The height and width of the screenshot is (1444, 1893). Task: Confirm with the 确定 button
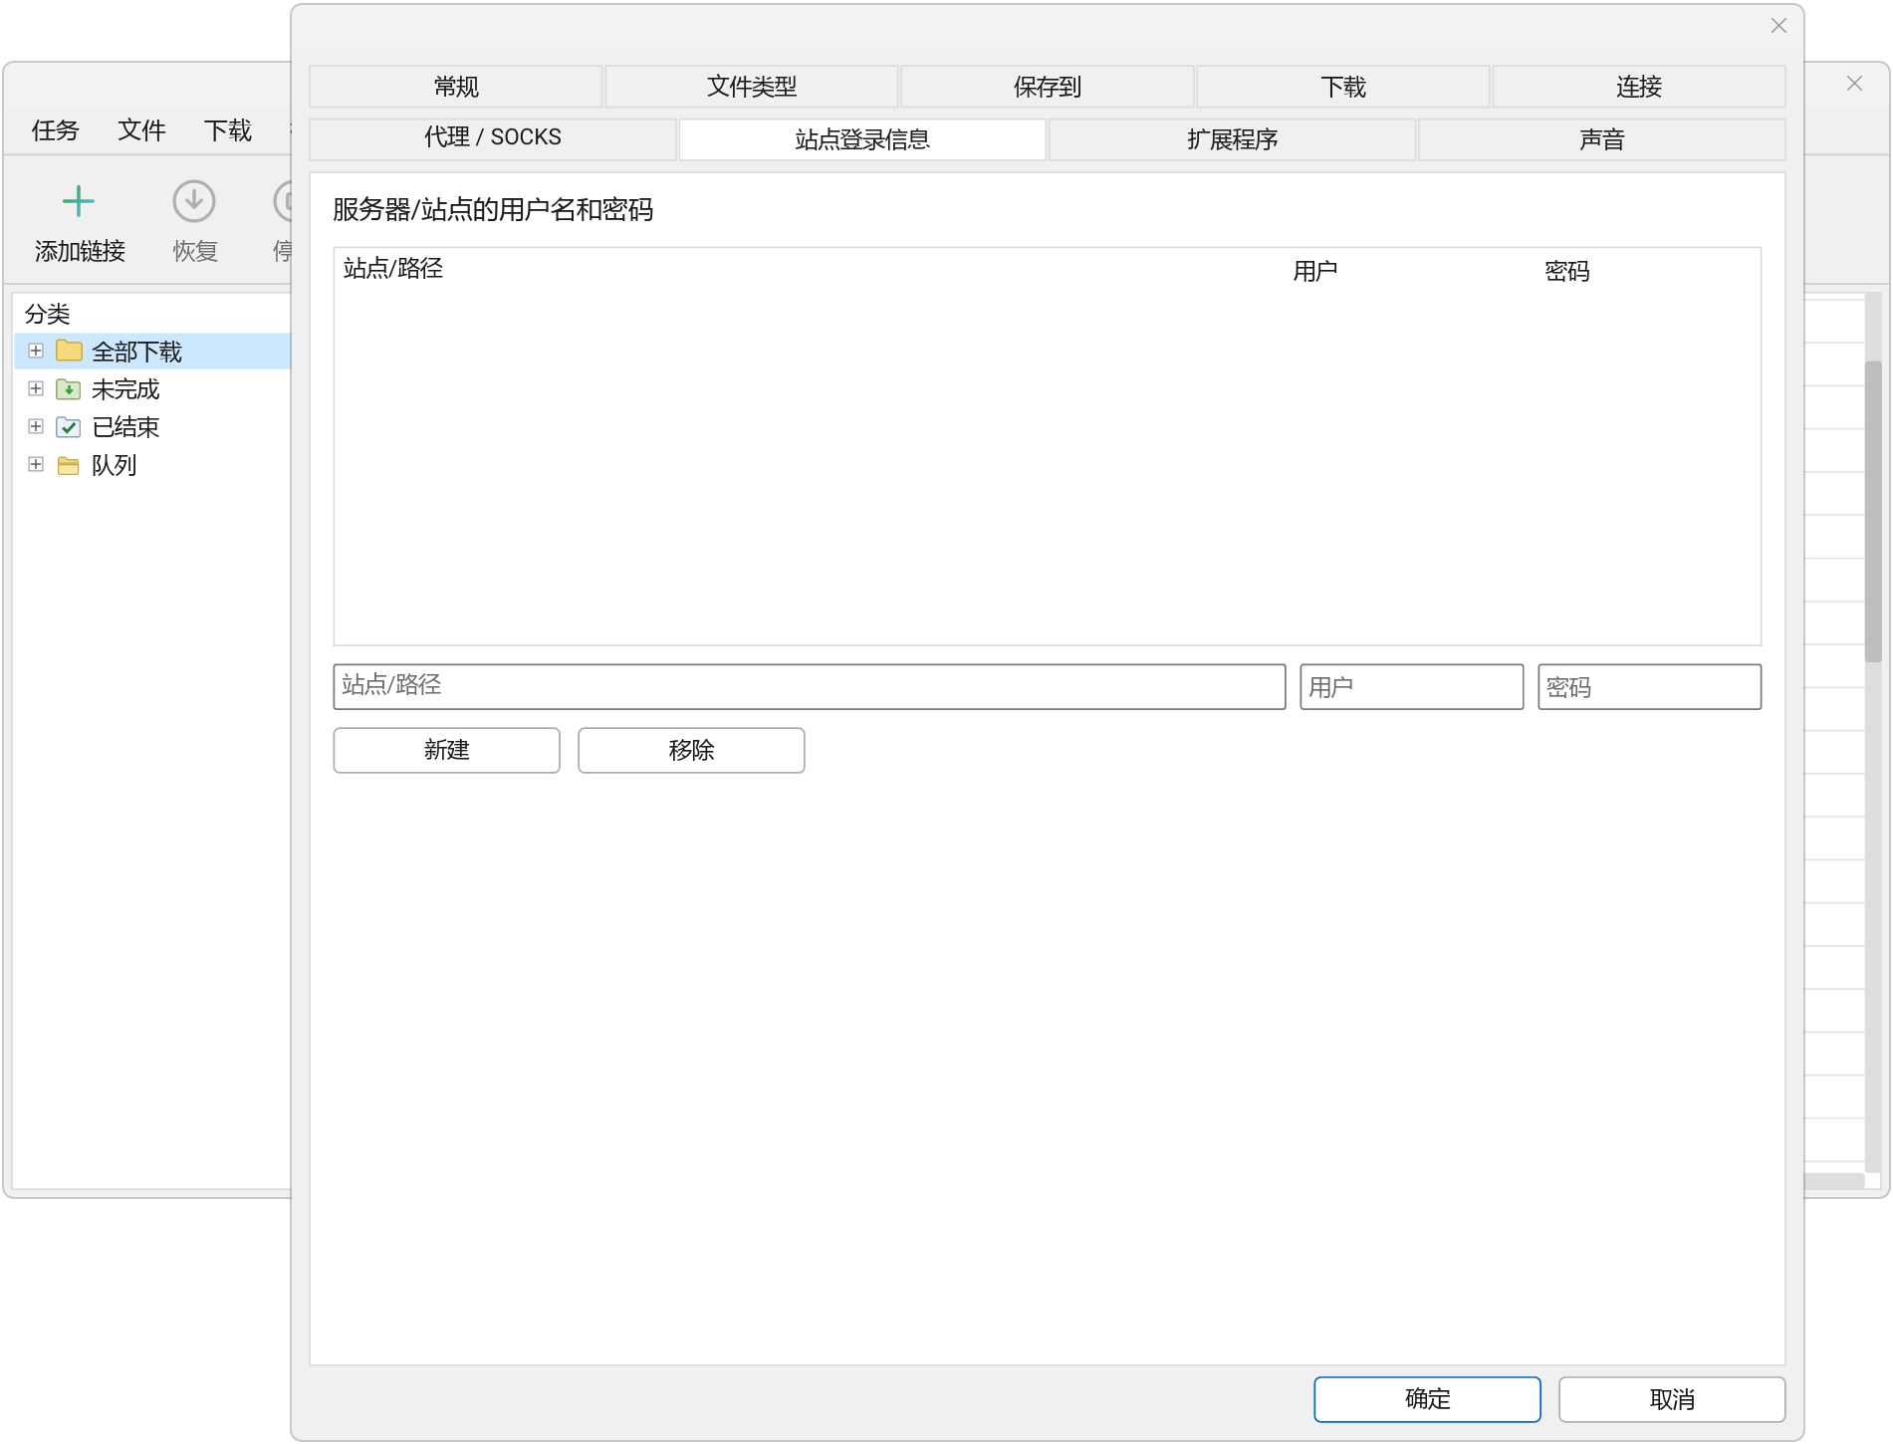[1428, 1399]
